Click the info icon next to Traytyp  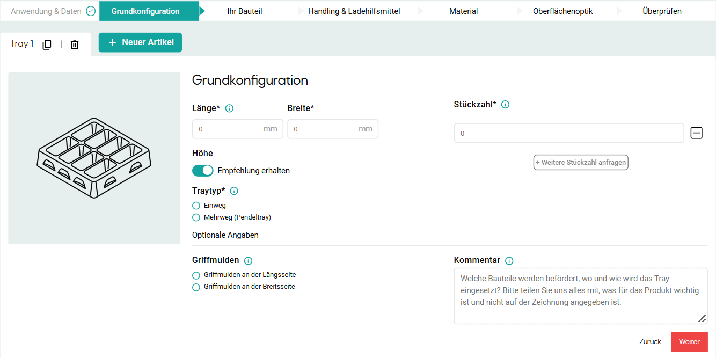click(x=234, y=190)
